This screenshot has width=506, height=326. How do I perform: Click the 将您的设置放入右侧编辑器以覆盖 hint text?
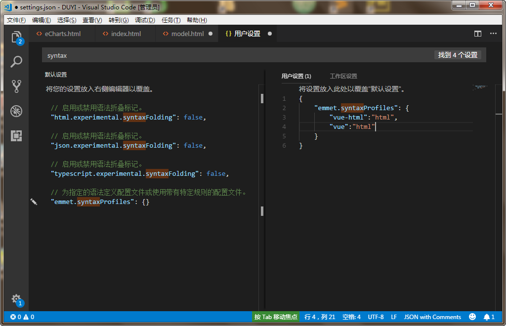[99, 89]
